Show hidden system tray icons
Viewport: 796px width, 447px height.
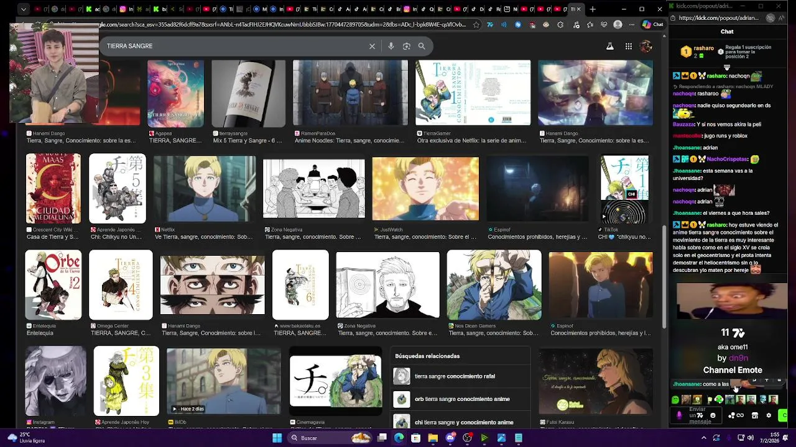pos(704,438)
